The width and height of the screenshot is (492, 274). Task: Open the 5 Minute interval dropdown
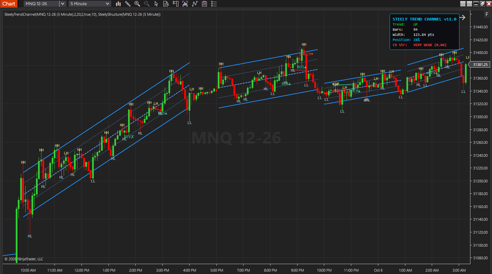point(90,4)
